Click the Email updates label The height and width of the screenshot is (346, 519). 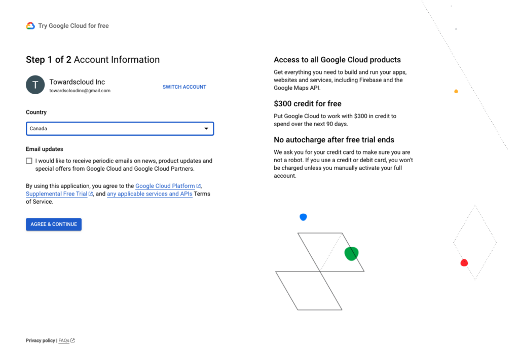(45, 149)
